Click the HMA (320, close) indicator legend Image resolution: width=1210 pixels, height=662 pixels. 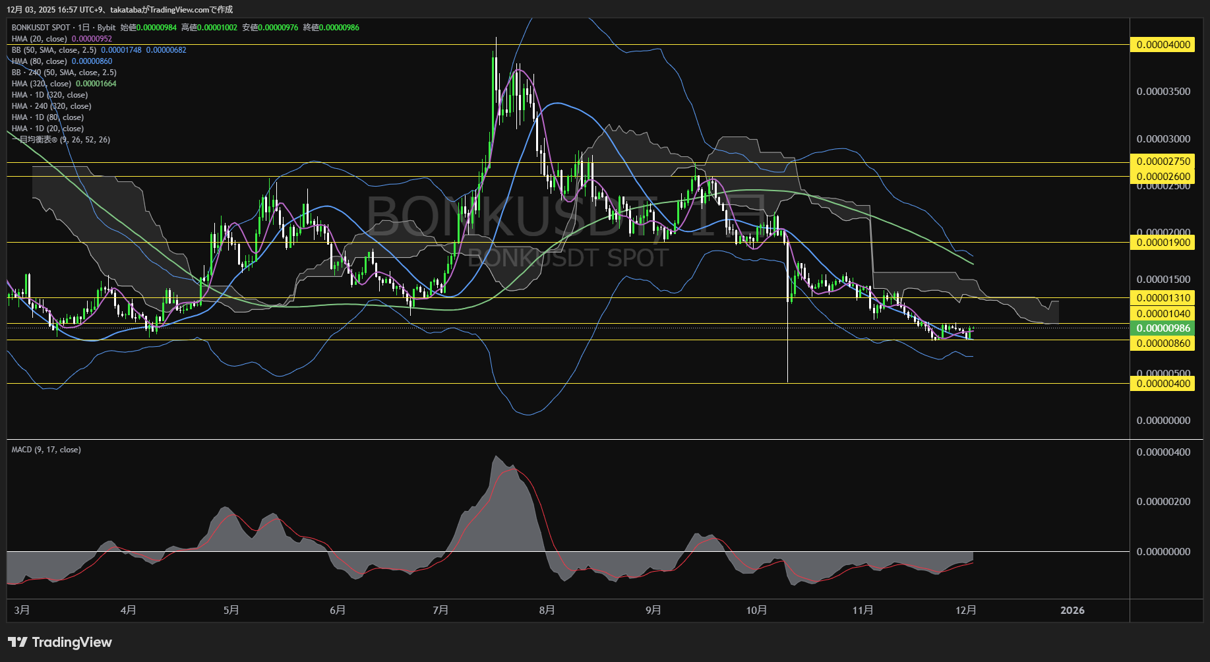[x=41, y=84]
